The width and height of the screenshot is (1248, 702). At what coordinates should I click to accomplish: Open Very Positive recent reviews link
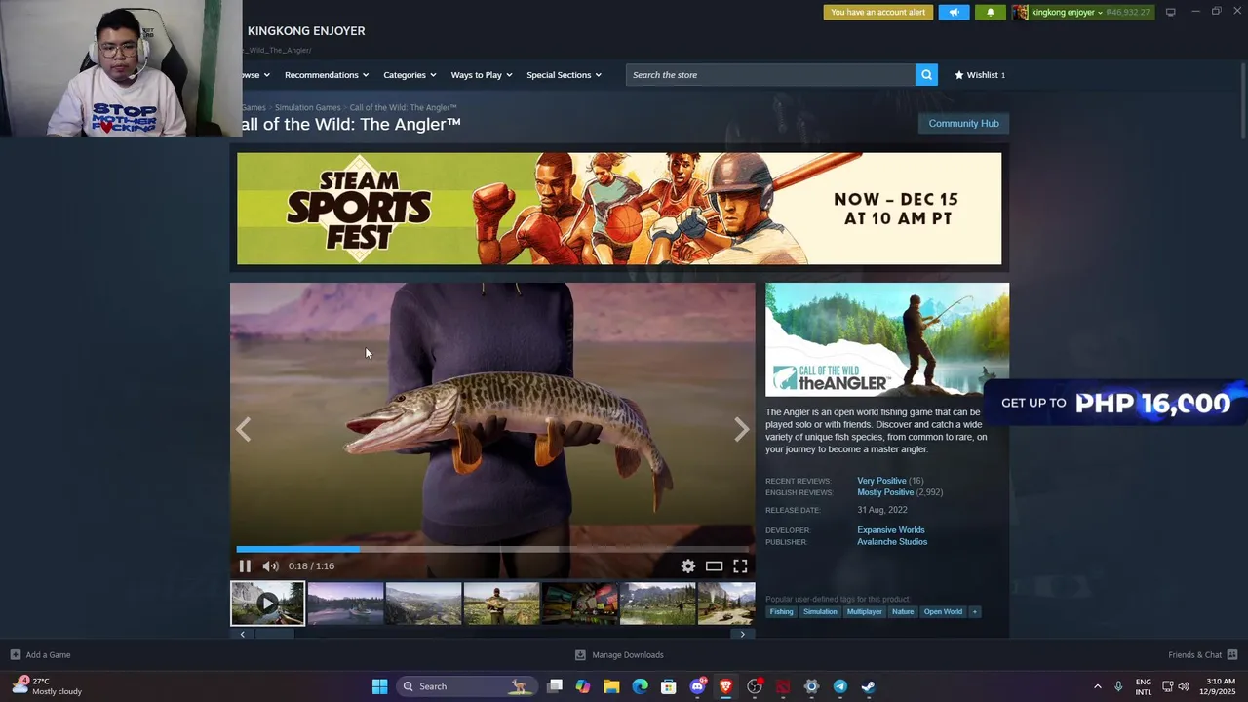[881, 481]
